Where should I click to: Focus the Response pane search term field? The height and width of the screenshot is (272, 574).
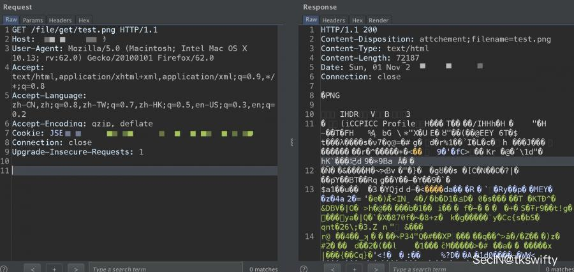[465, 268]
